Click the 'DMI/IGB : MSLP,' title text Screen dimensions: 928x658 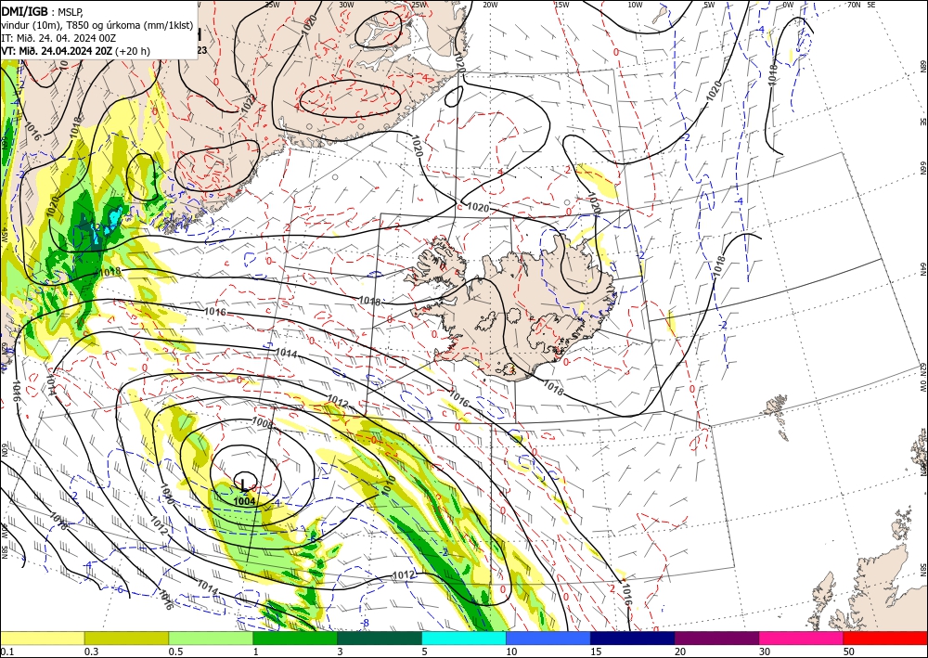(x=42, y=11)
